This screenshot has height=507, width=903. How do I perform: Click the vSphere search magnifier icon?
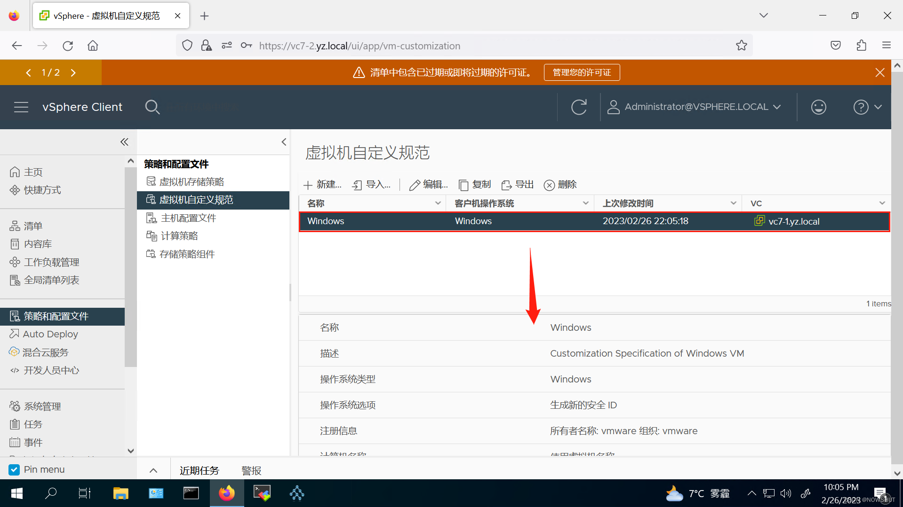click(152, 107)
